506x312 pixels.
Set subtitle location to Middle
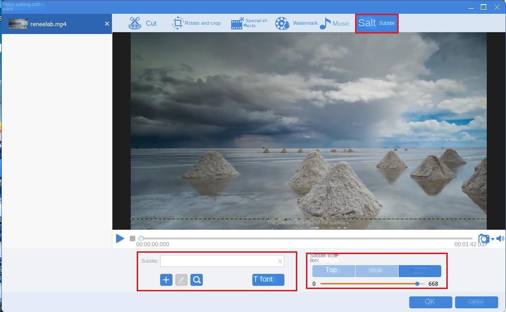click(376, 270)
